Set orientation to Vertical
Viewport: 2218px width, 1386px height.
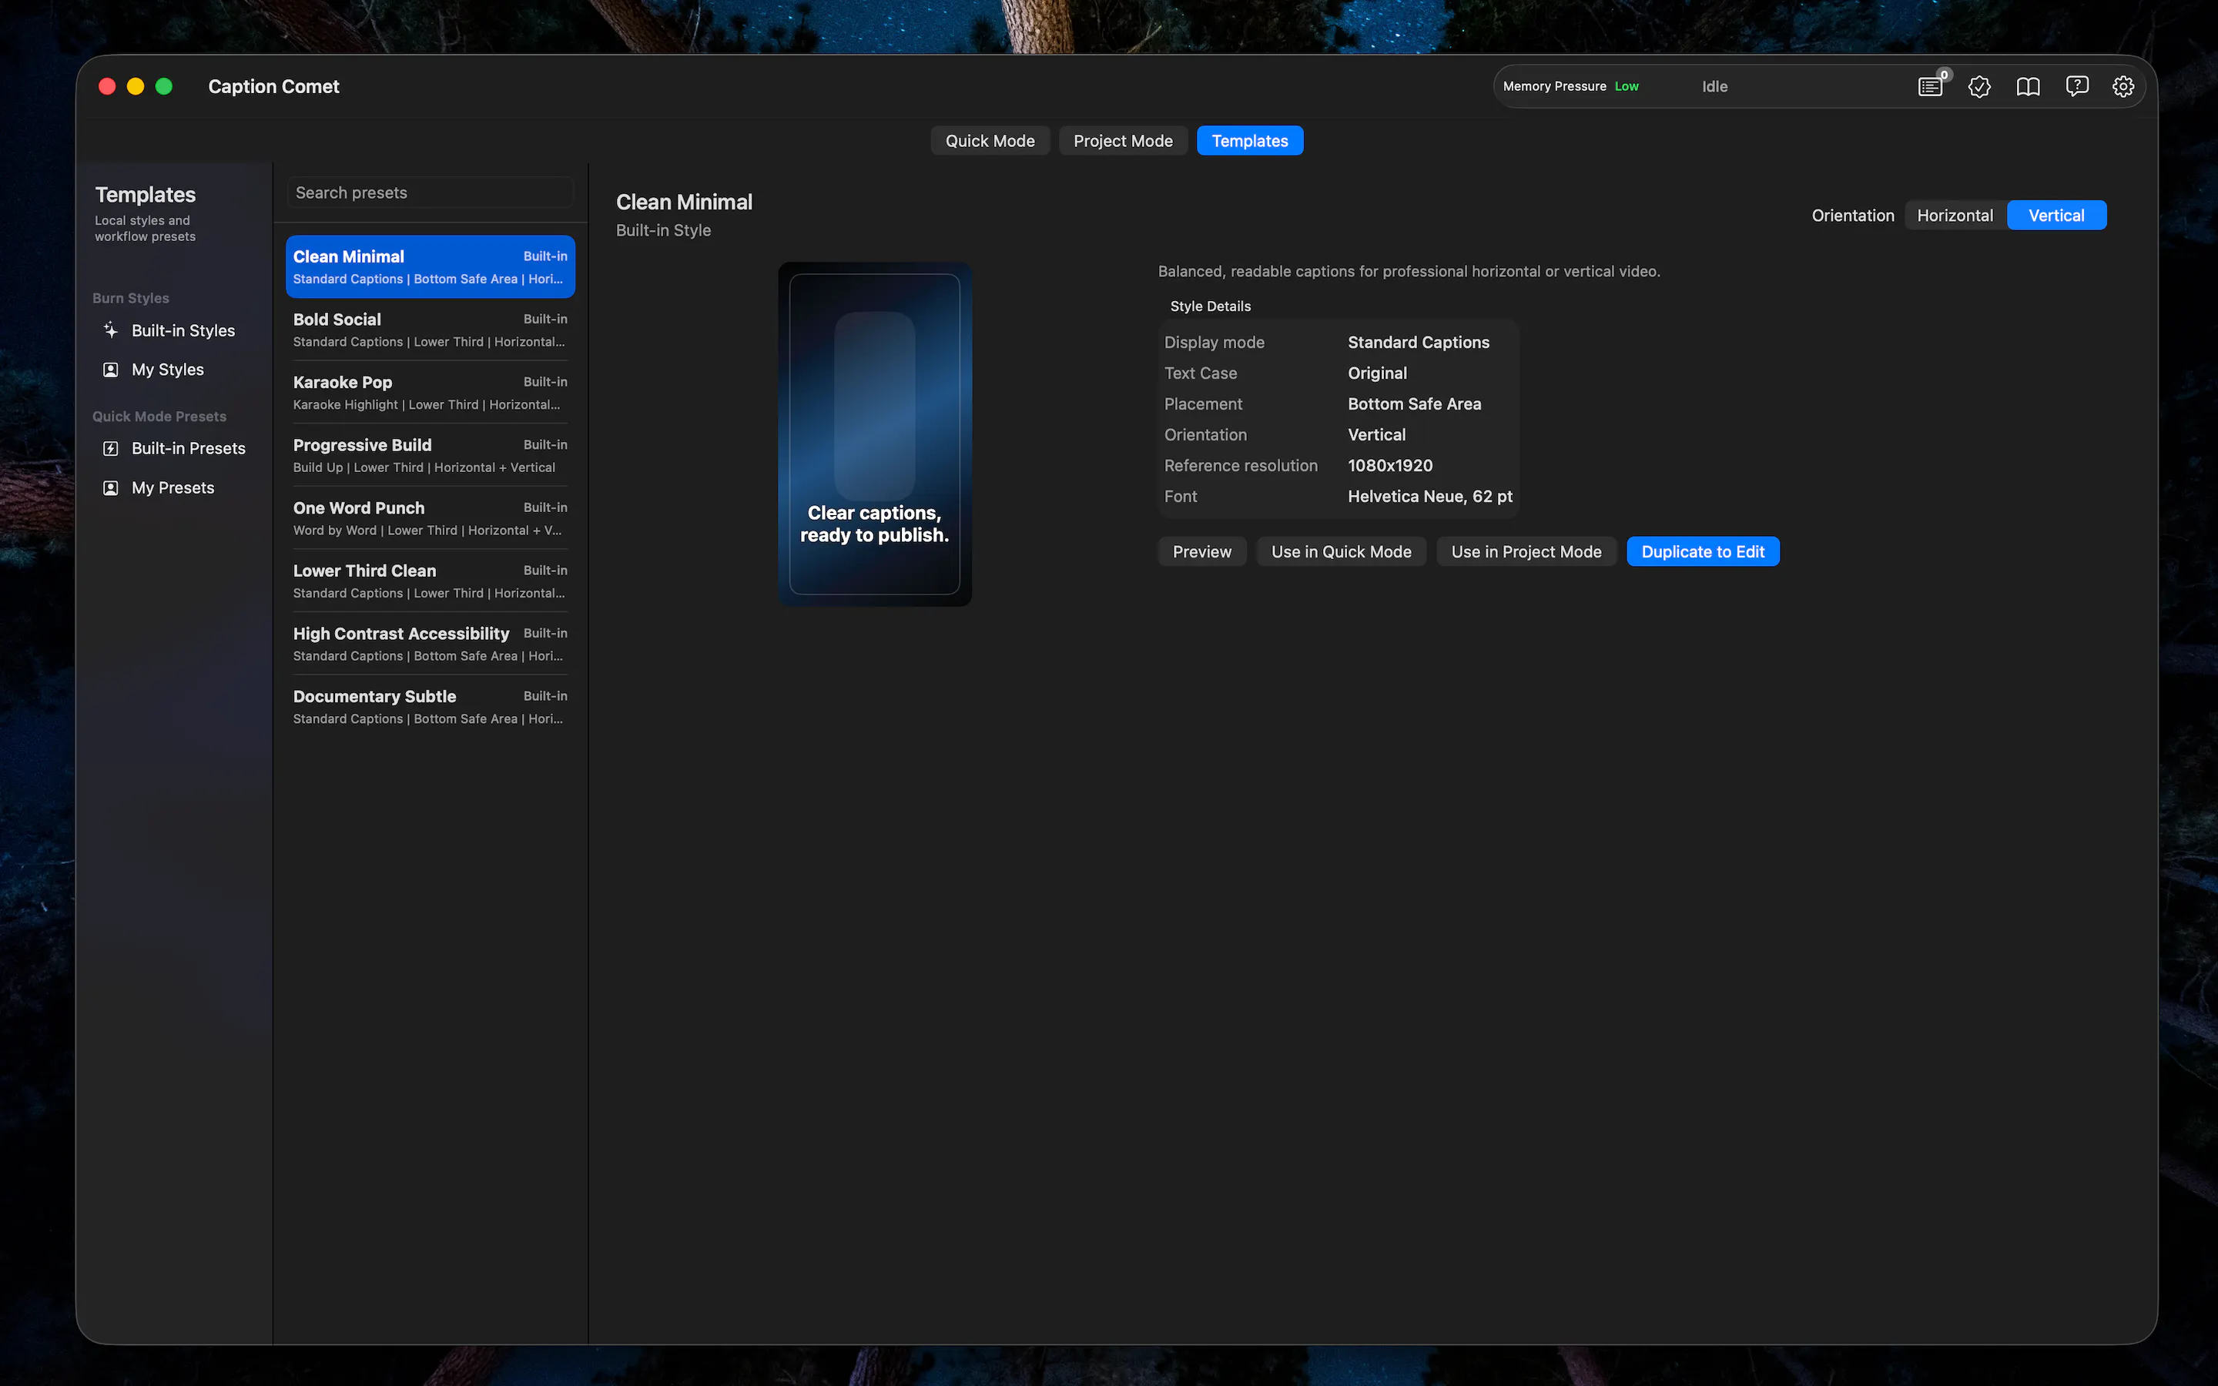(x=2056, y=216)
